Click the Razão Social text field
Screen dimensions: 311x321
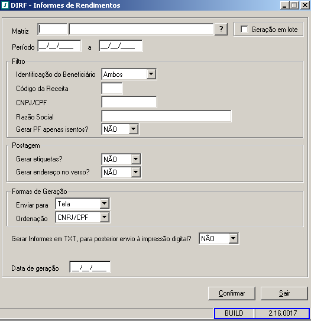(167, 116)
